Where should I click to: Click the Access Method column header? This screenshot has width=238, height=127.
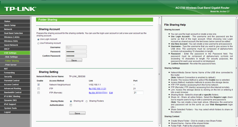click(x=57, y=81)
